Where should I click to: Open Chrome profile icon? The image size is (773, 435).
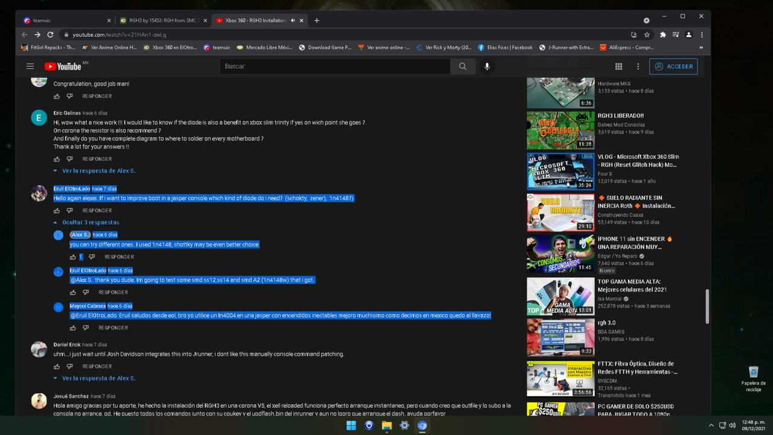pyautogui.click(x=688, y=35)
